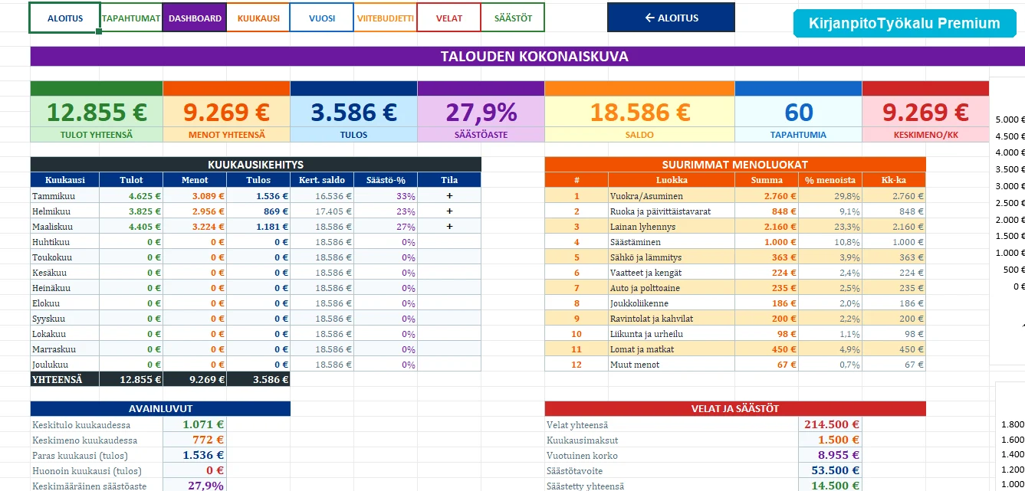The height and width of the screenshot is (491, 1025).
Task: Select the purple DASHBOARD tab
Action: point(195,18)
